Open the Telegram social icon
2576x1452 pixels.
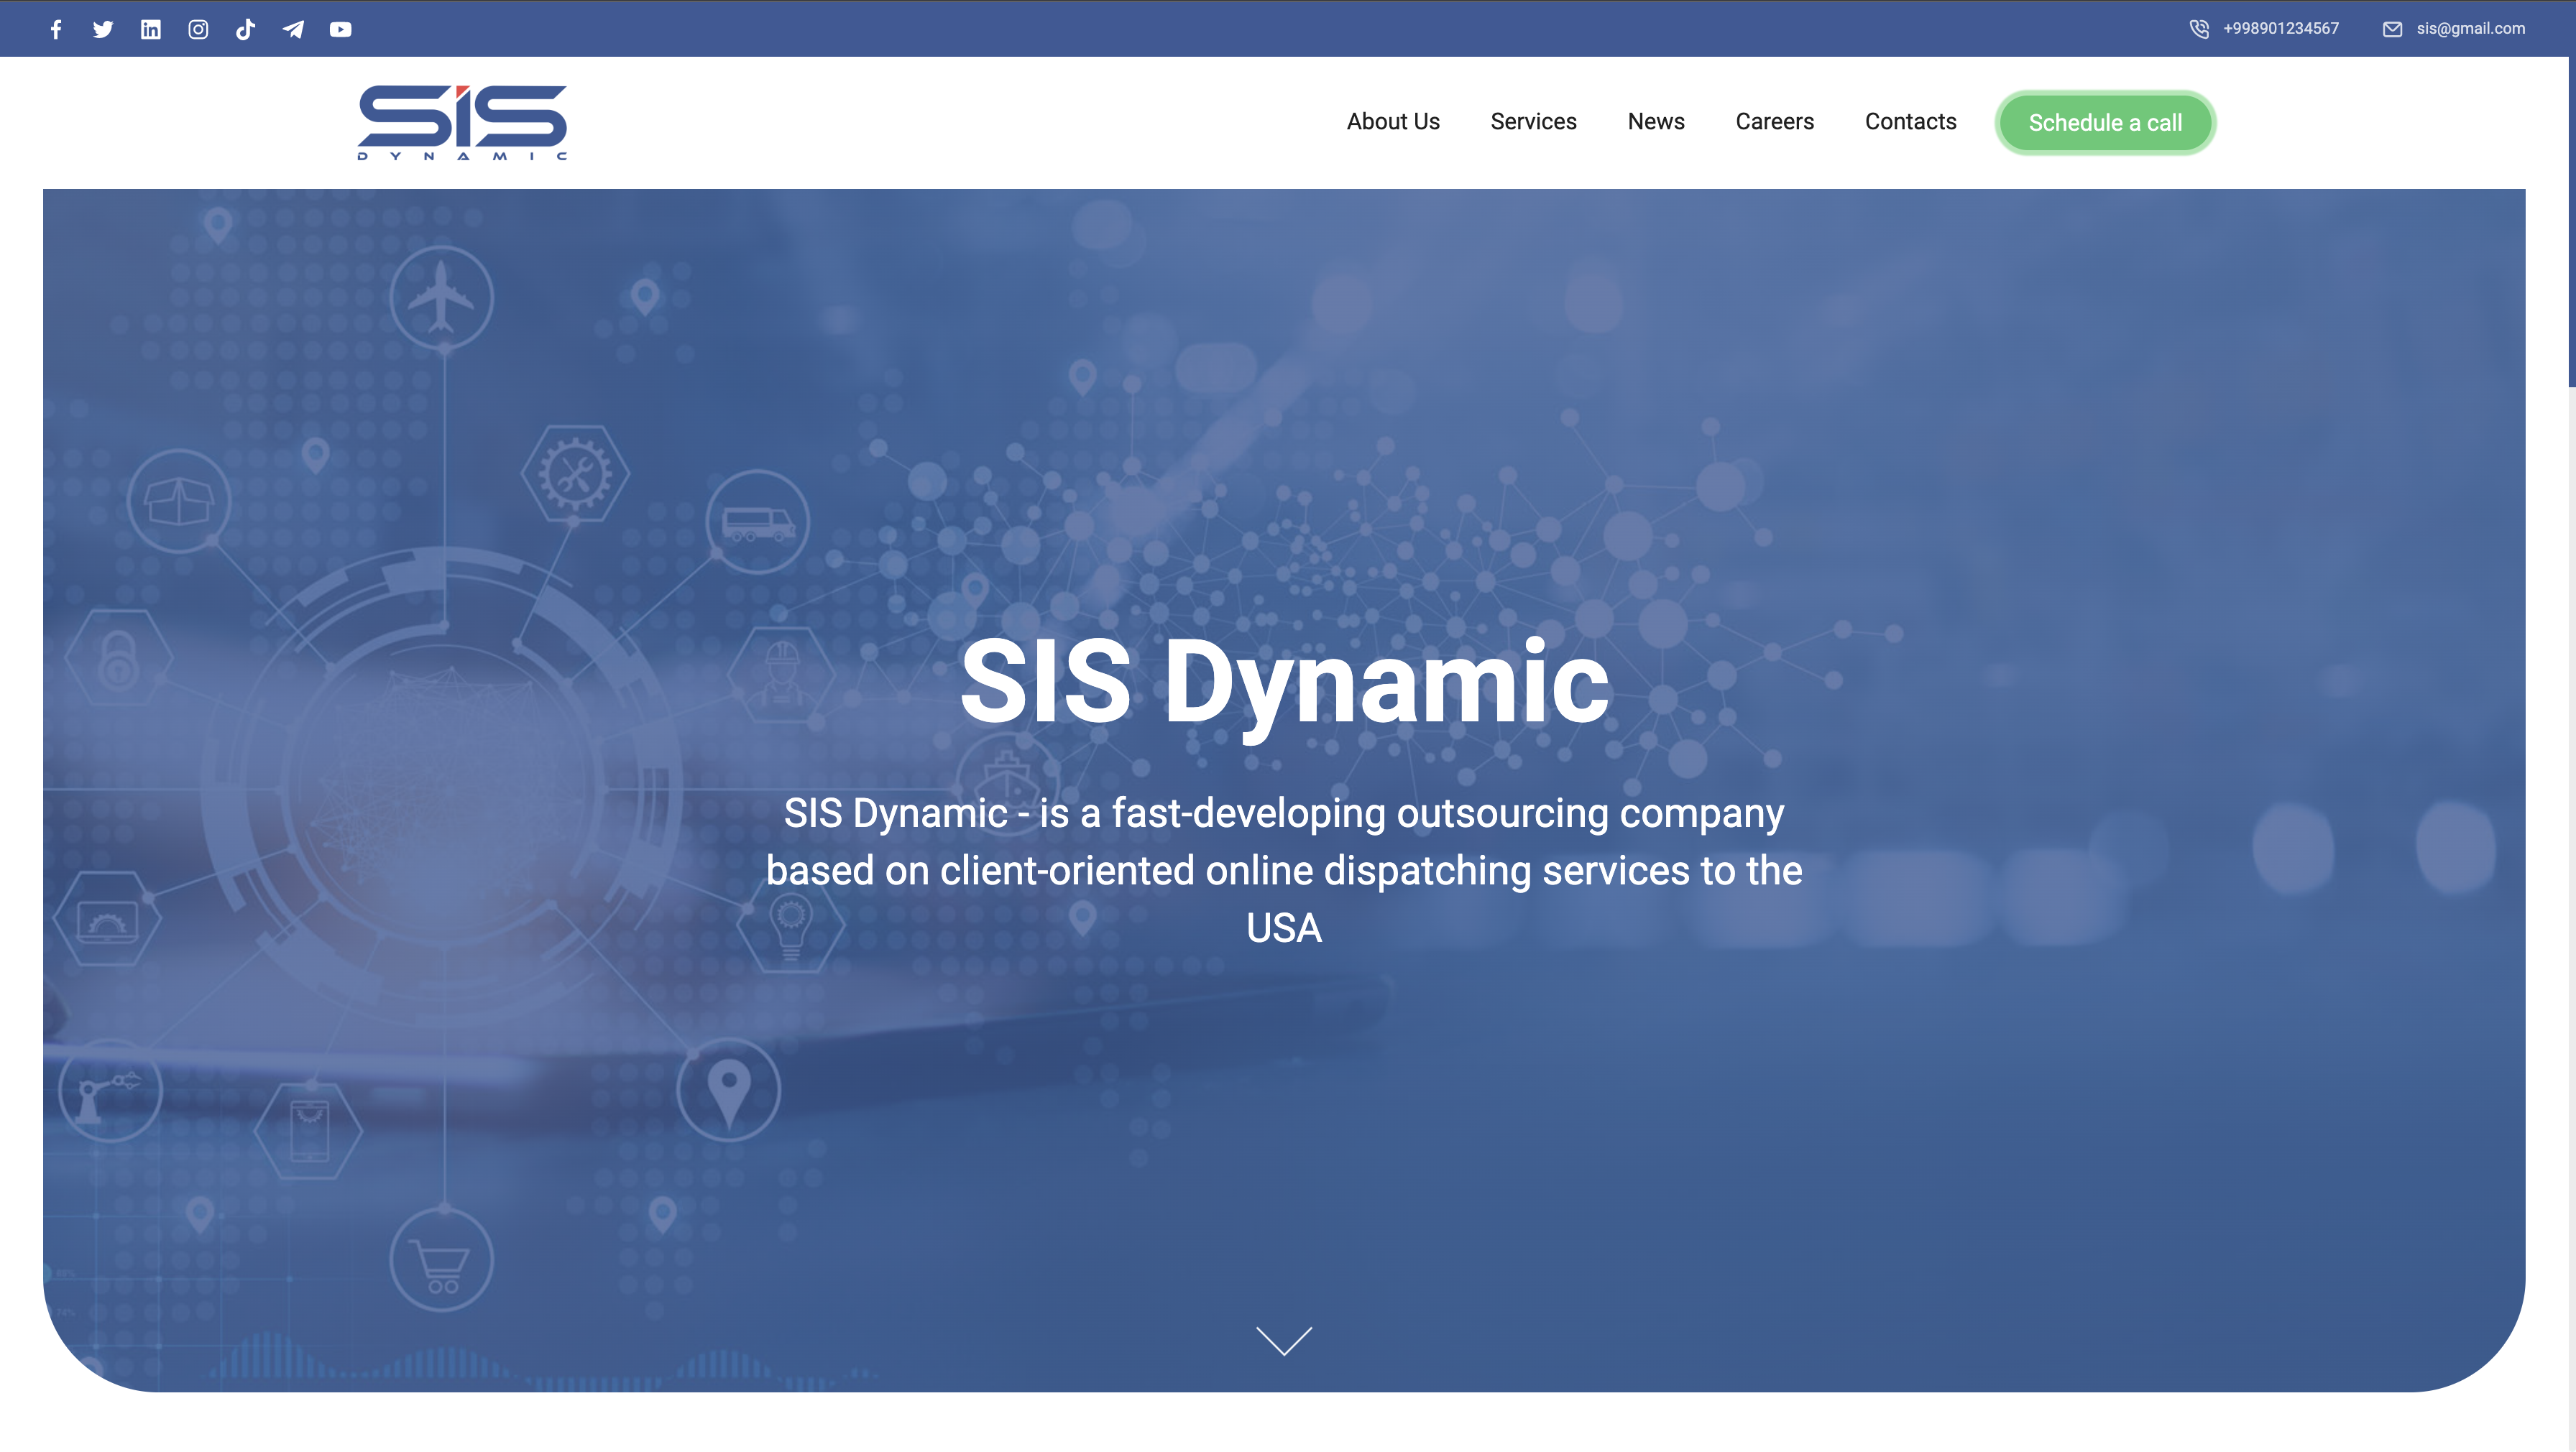coord(293,29)
